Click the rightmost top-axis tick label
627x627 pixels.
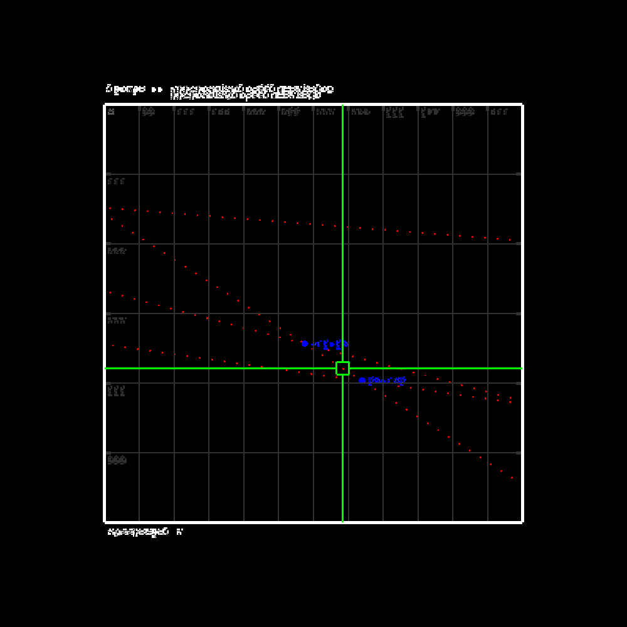pos(499,112)
